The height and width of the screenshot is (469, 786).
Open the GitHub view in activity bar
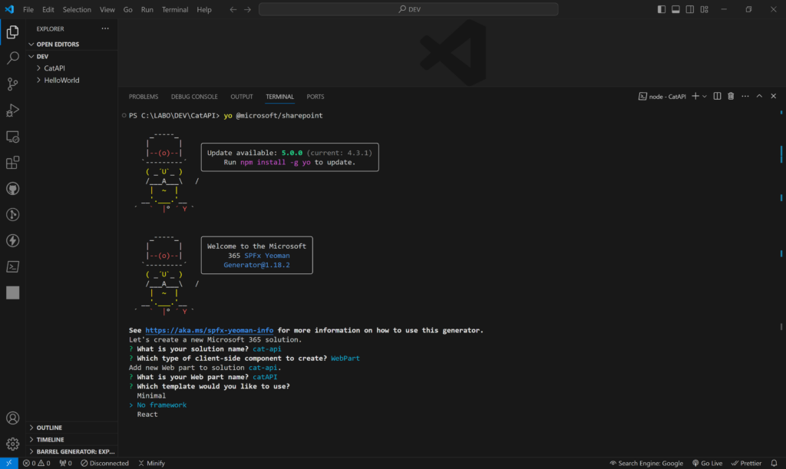(x=12, y=189)
